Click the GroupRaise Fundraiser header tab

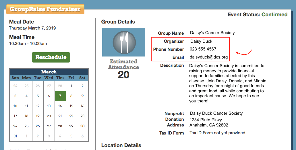tap(45, 9)
